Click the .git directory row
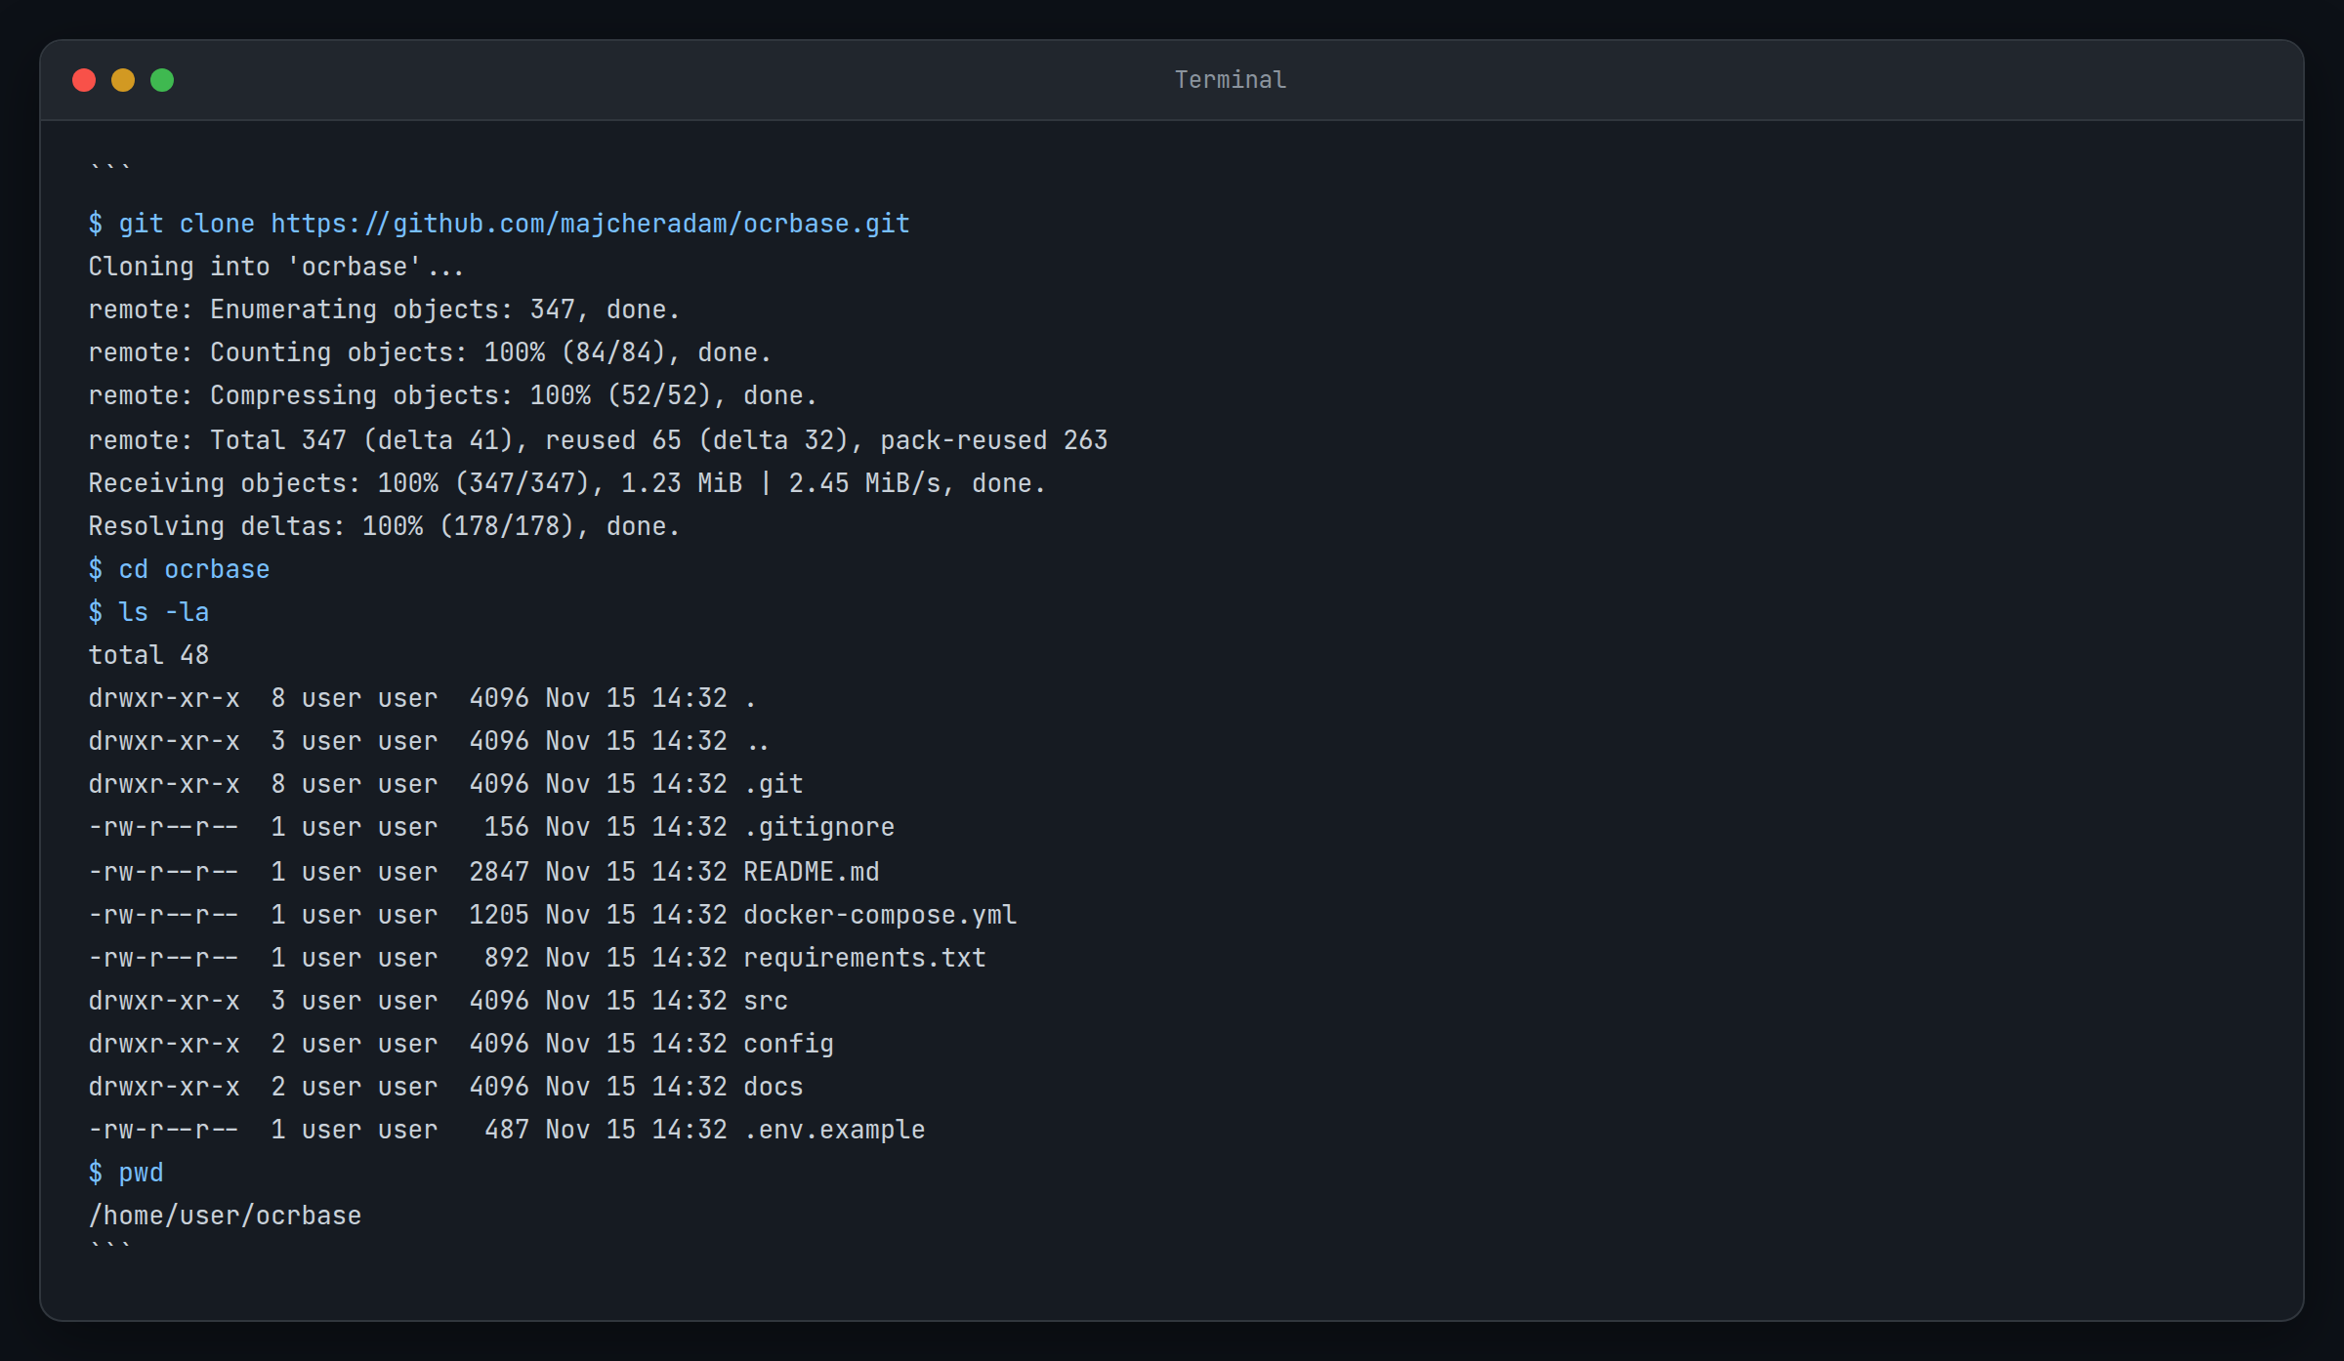This screenshot has width=2344, height=1361. coord(445,784)
